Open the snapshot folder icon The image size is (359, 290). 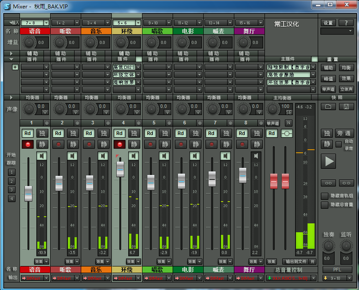coord(328,106)
